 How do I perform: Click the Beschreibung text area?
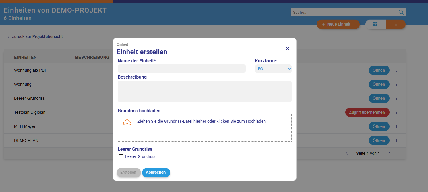click(204, 91)
